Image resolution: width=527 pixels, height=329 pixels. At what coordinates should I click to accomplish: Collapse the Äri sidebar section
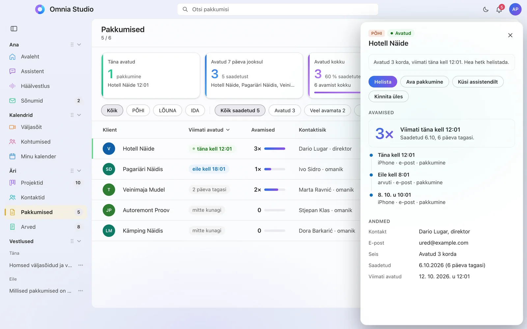pyautogui.click(x=79, y=171)
